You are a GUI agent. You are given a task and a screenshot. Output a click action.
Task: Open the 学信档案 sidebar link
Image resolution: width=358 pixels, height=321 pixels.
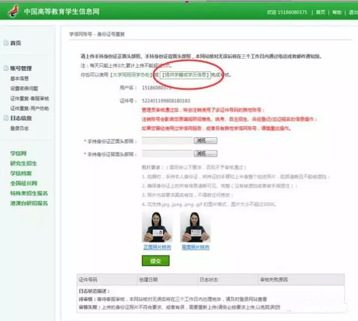(x=21, y=173)
